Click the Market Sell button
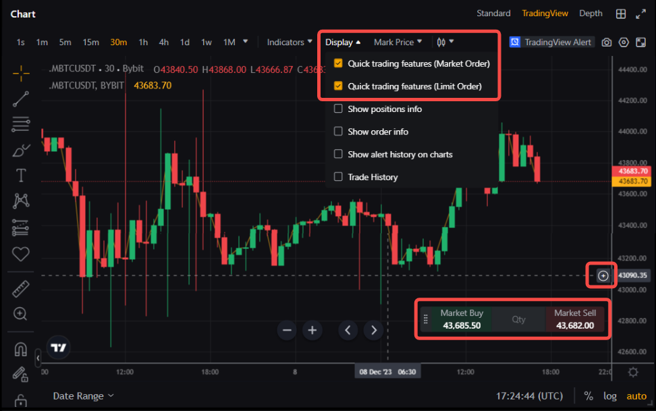The width and height of the screenshot is (656, 411). [574, 319]
